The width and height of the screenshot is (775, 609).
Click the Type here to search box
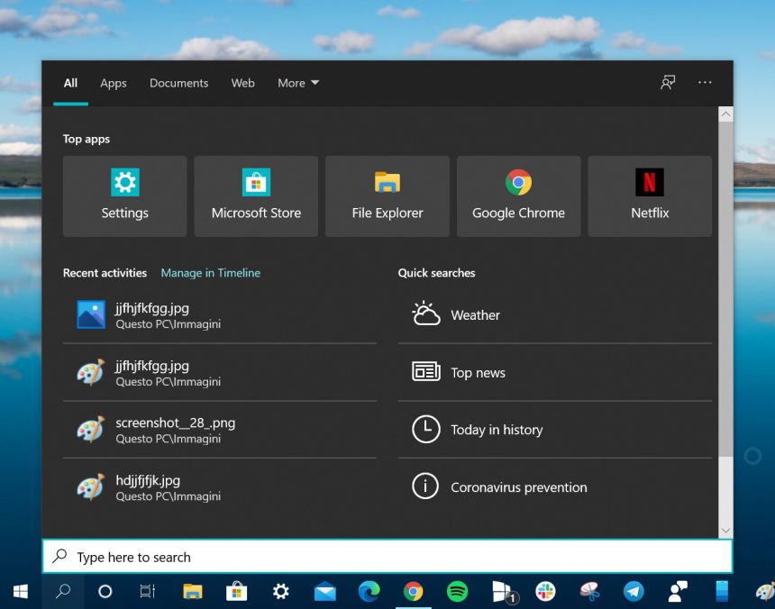[x=387, y=557]
